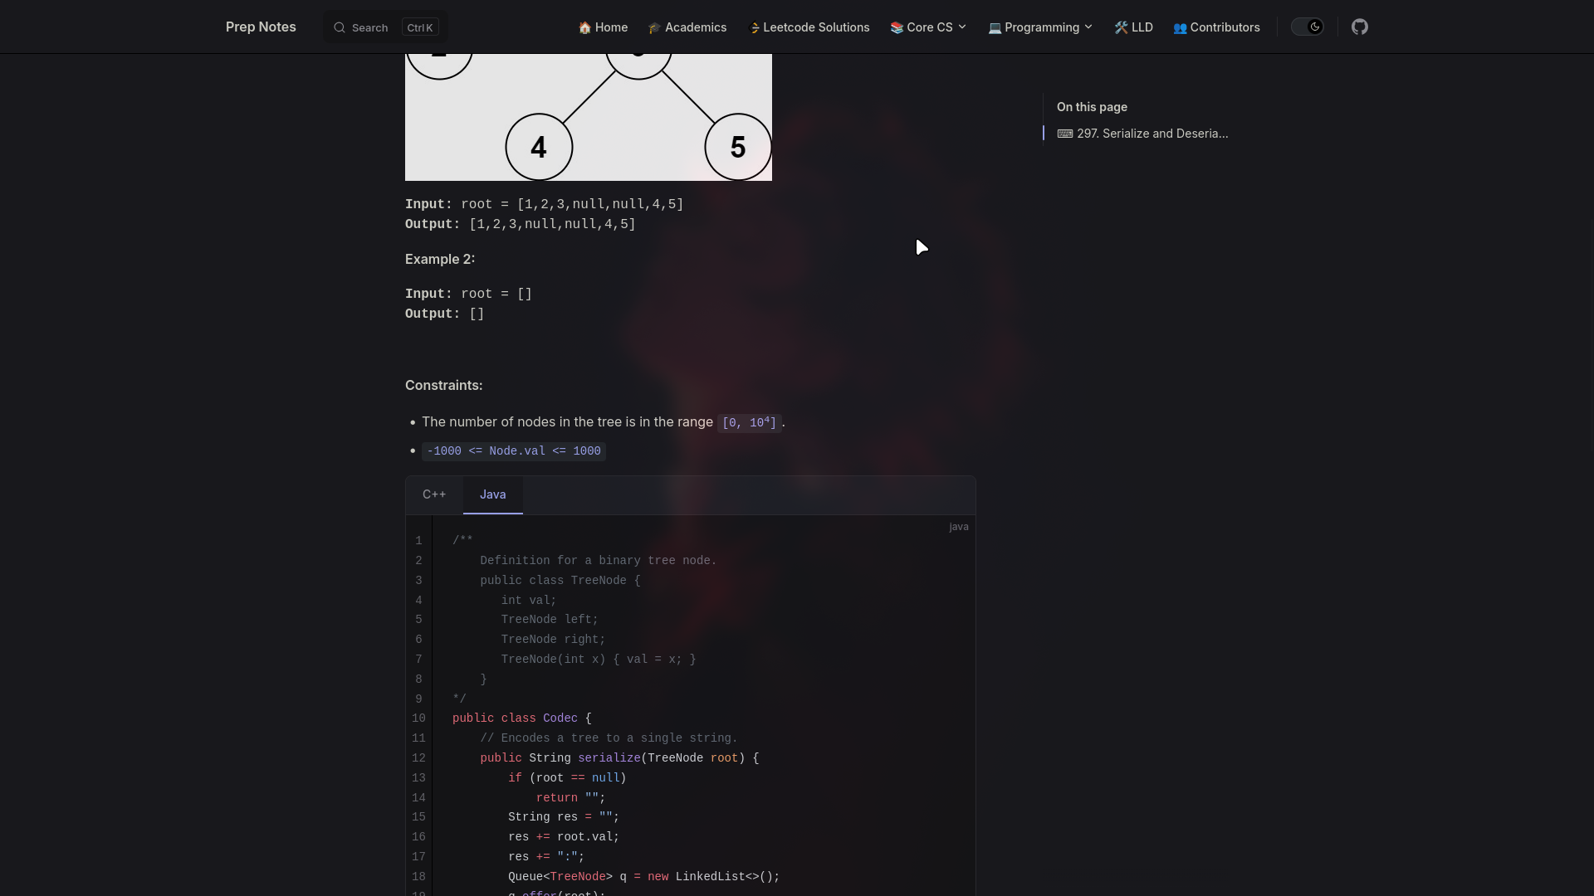
Task: Open the Leetcode Solutions page
Action: pyautogui.click(x=815, y=27)
